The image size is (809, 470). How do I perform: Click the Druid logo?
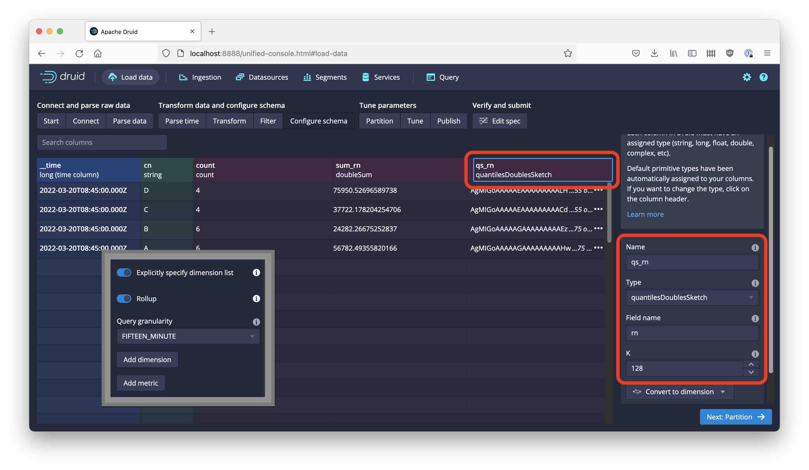(63, 77)
